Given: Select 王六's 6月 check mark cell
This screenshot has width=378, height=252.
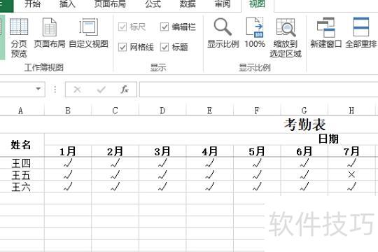Looking at the screenshot, I should pos(304,187).
